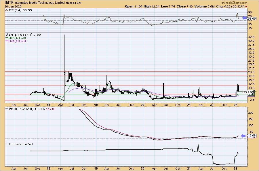The width and height of the screenshot is (259, 171).
Task: Click the boxed 58.55 RSI axis value
Action: pyautogui.click(x=252, y=19)
